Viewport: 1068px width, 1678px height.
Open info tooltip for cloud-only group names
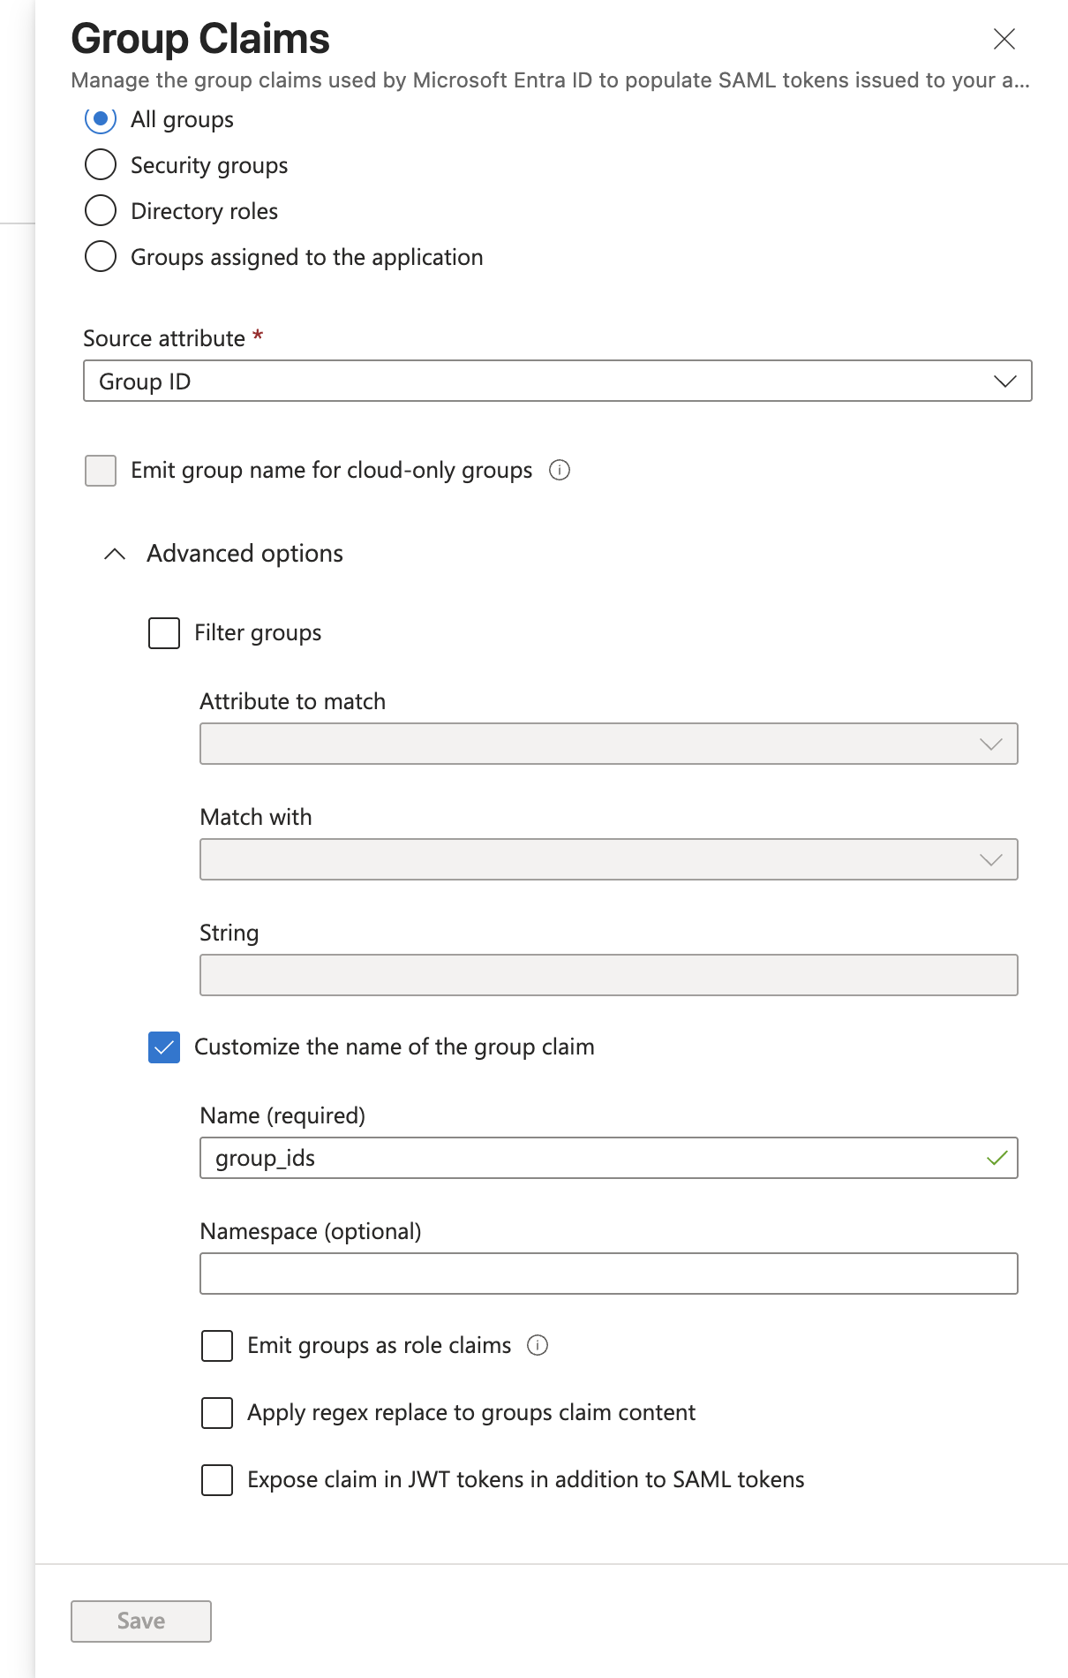[560, 470]
